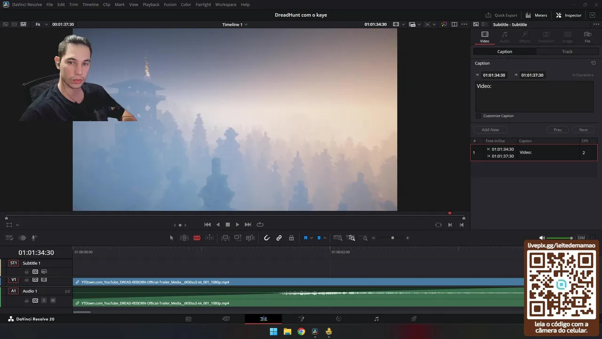Click the Overwrite Clip icon
The height and width of the screenshot is (339, 602).
click(238, 238)
